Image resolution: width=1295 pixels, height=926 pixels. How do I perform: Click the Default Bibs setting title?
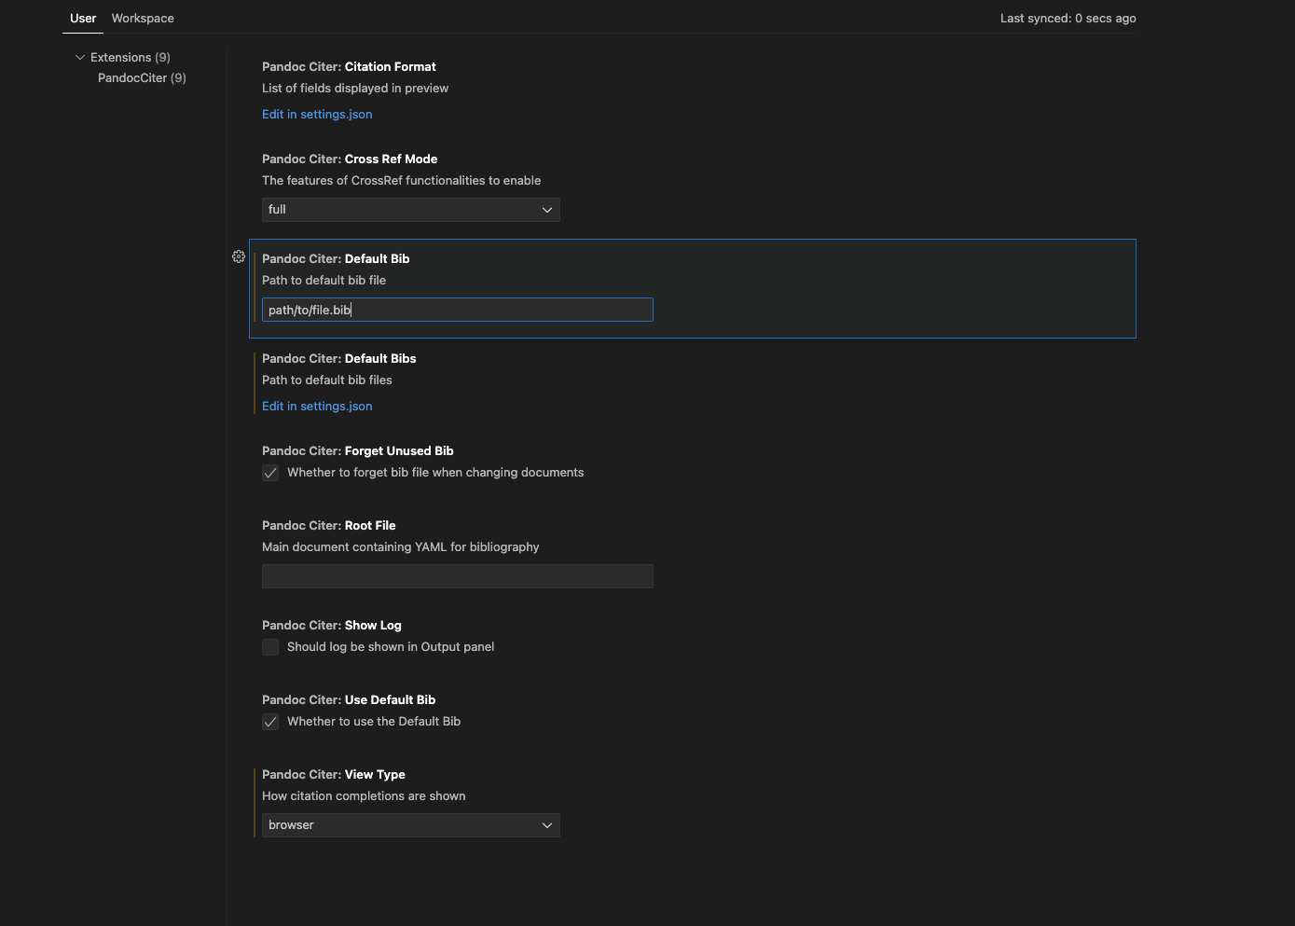click(x=339, y=358)
